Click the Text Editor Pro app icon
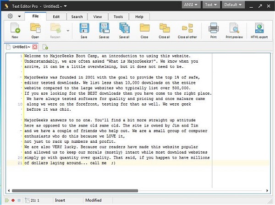 coord(6,6)
